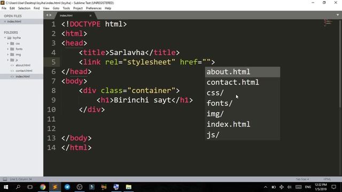Click the css folder icon in sidebar
The width and height of the screenshot is (342, 192).
point(12,43)
